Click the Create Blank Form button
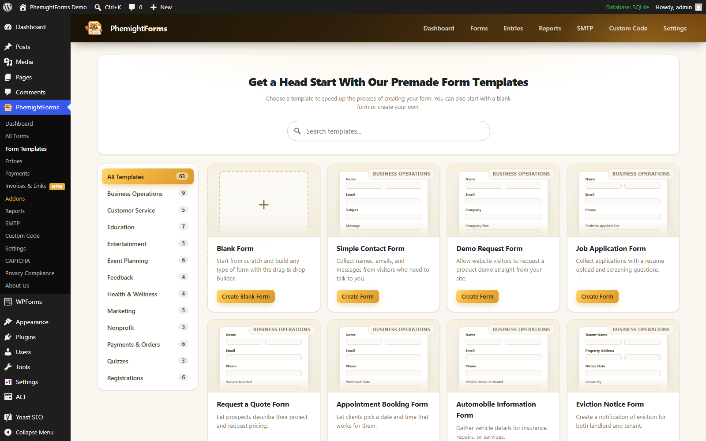Viewport: 706px width, 441px height. (x=246, y=296)
